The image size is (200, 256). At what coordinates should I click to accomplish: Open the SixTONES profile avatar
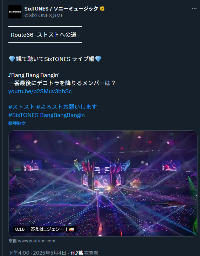coord(15,12)
